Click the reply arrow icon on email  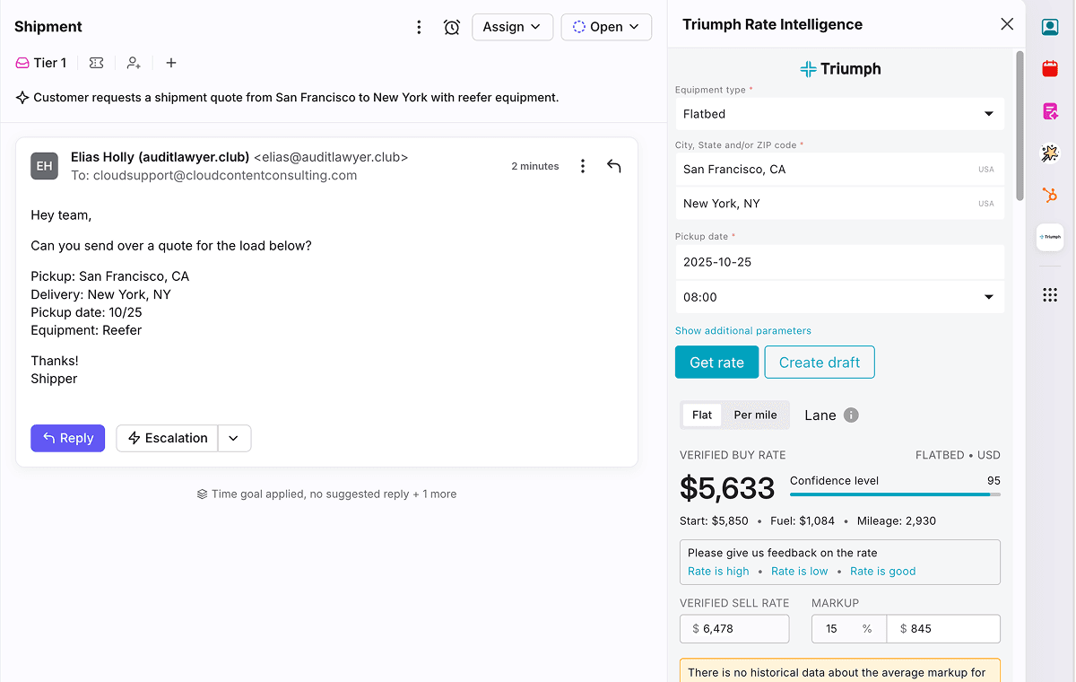613,166
